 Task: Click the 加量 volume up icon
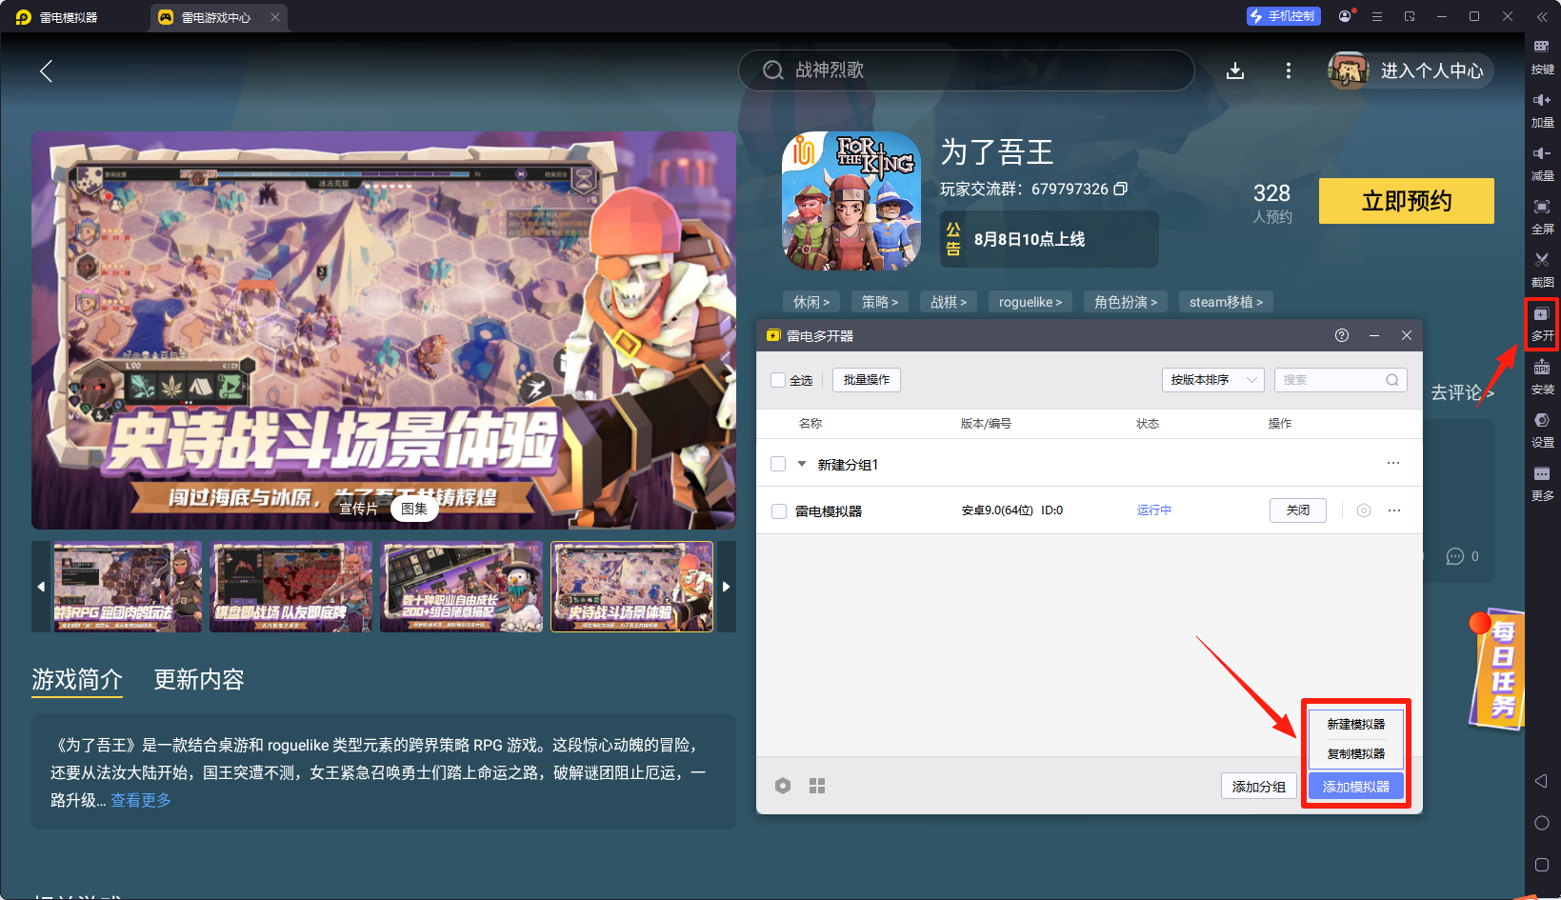coord(1541,101)
